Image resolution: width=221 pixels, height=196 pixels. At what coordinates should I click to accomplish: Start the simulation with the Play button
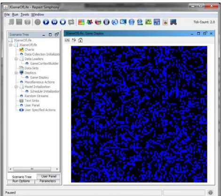click(46, 22)
